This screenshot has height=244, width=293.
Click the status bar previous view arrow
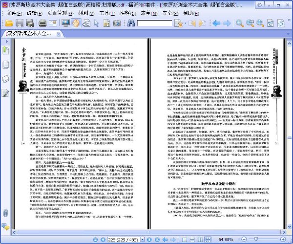[165, 240]
